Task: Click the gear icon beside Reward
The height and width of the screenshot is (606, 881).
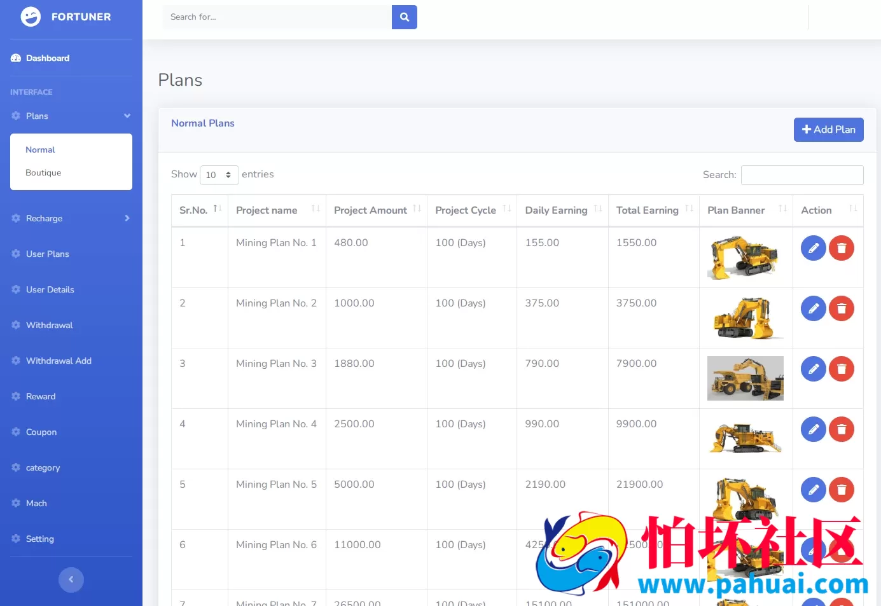Action: pyautogui.click(x=16, y=396)
